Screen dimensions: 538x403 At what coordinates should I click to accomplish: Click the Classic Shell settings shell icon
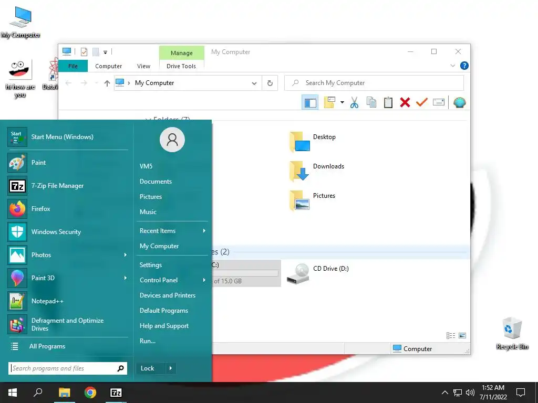point(459,102)
